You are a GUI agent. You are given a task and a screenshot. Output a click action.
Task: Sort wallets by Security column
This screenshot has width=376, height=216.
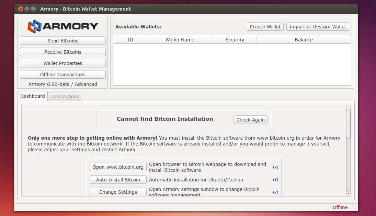[235, 40]
